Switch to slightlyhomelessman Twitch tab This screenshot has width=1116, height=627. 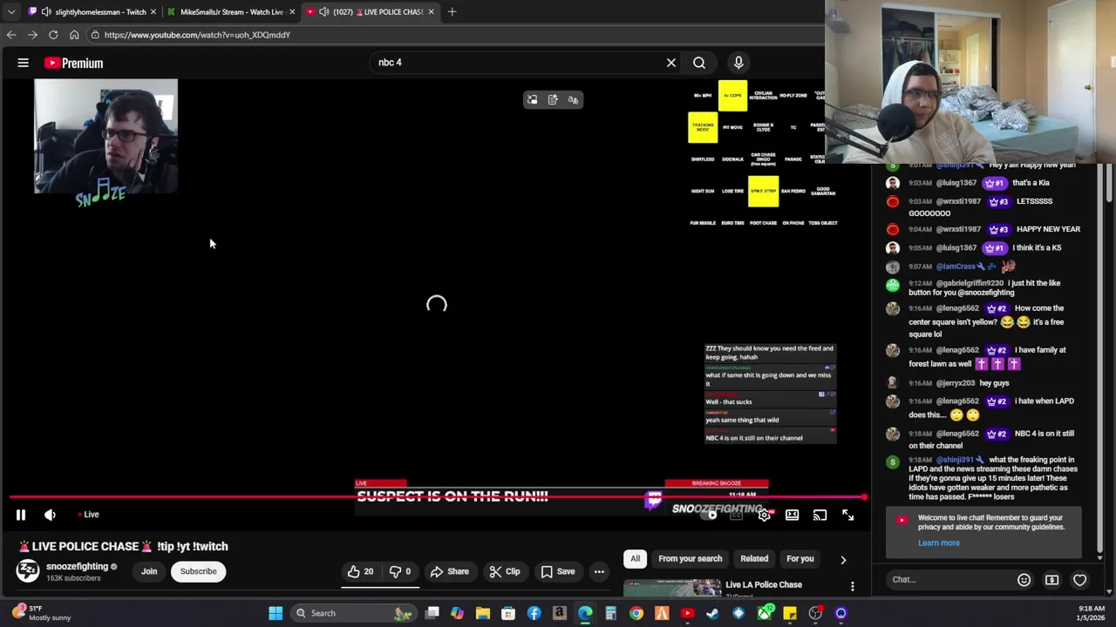point(92,12)
